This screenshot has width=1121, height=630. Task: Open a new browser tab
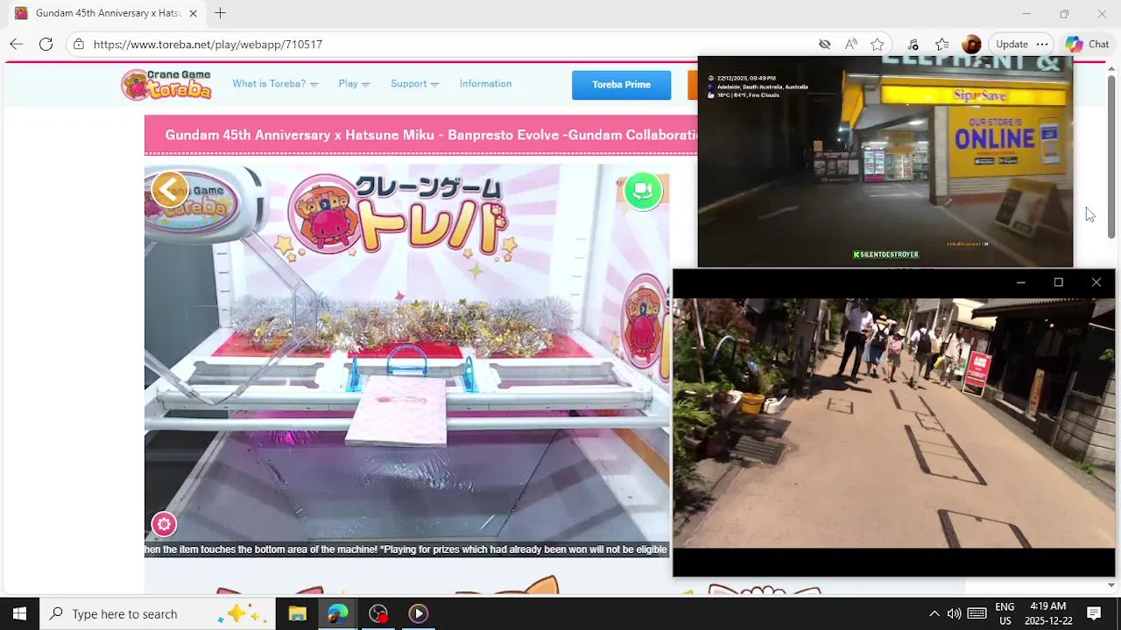pyautogui.click(x=220, y=13)
